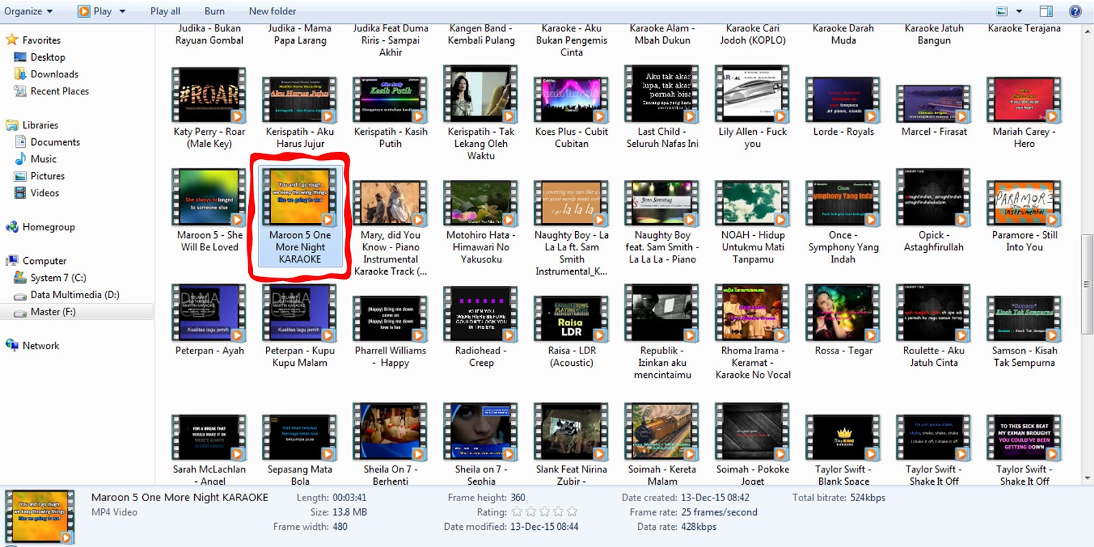The image size is (1094, 547).
Task: Select Sarah McLachlan - Angel video
Action: [x=209, y=450]
